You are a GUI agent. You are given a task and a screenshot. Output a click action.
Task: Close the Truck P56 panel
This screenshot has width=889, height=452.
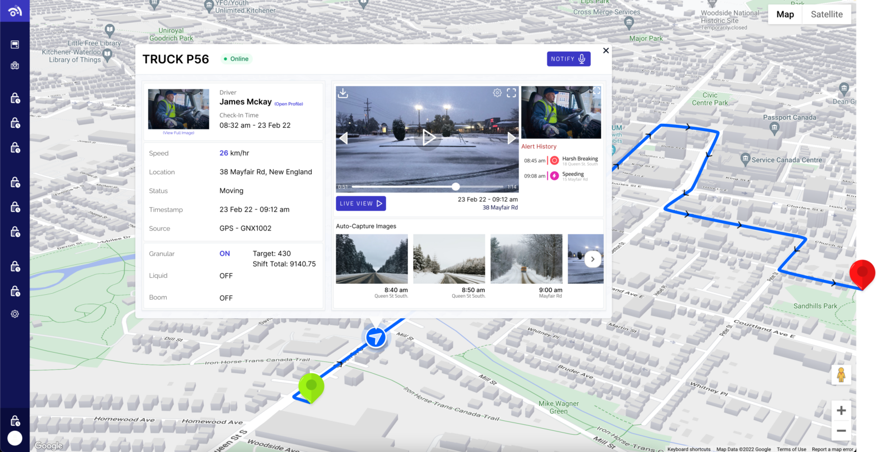[x=606, y=51]
